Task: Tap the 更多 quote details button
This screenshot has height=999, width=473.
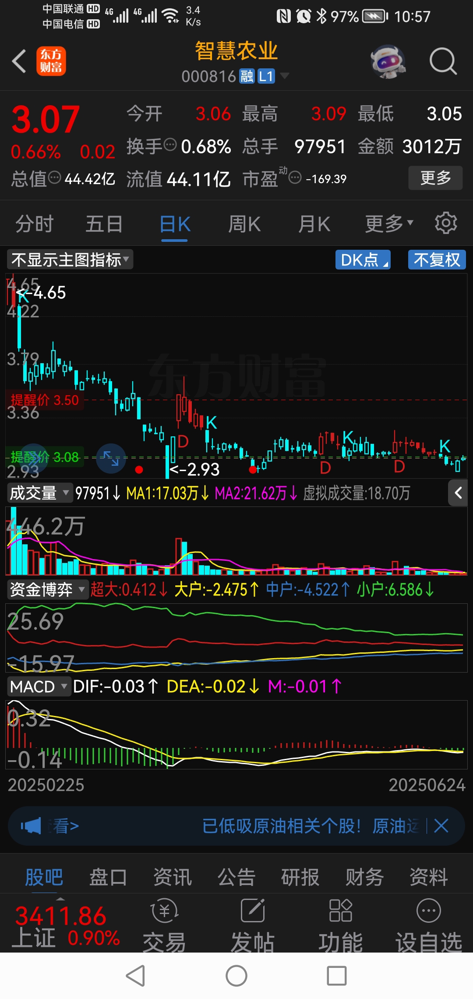Action: pos(435,177)
